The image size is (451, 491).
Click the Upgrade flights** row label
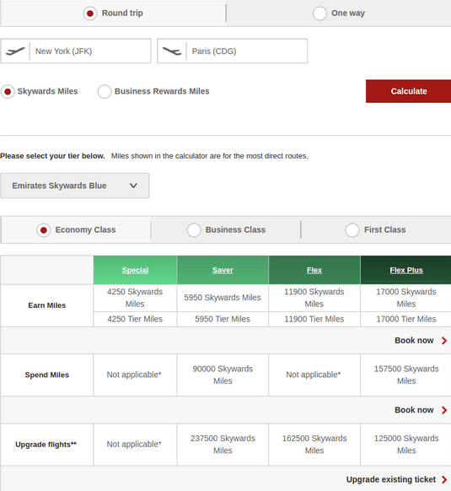(46, 445)
